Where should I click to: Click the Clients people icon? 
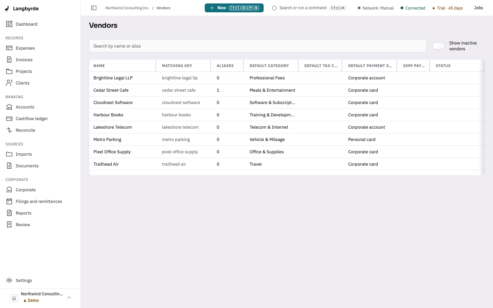point(9,83)
